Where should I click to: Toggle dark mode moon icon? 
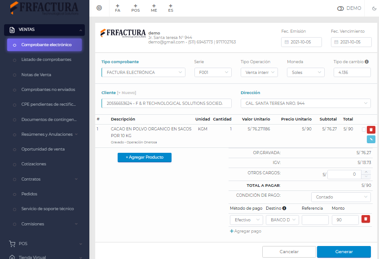[374, 9]
